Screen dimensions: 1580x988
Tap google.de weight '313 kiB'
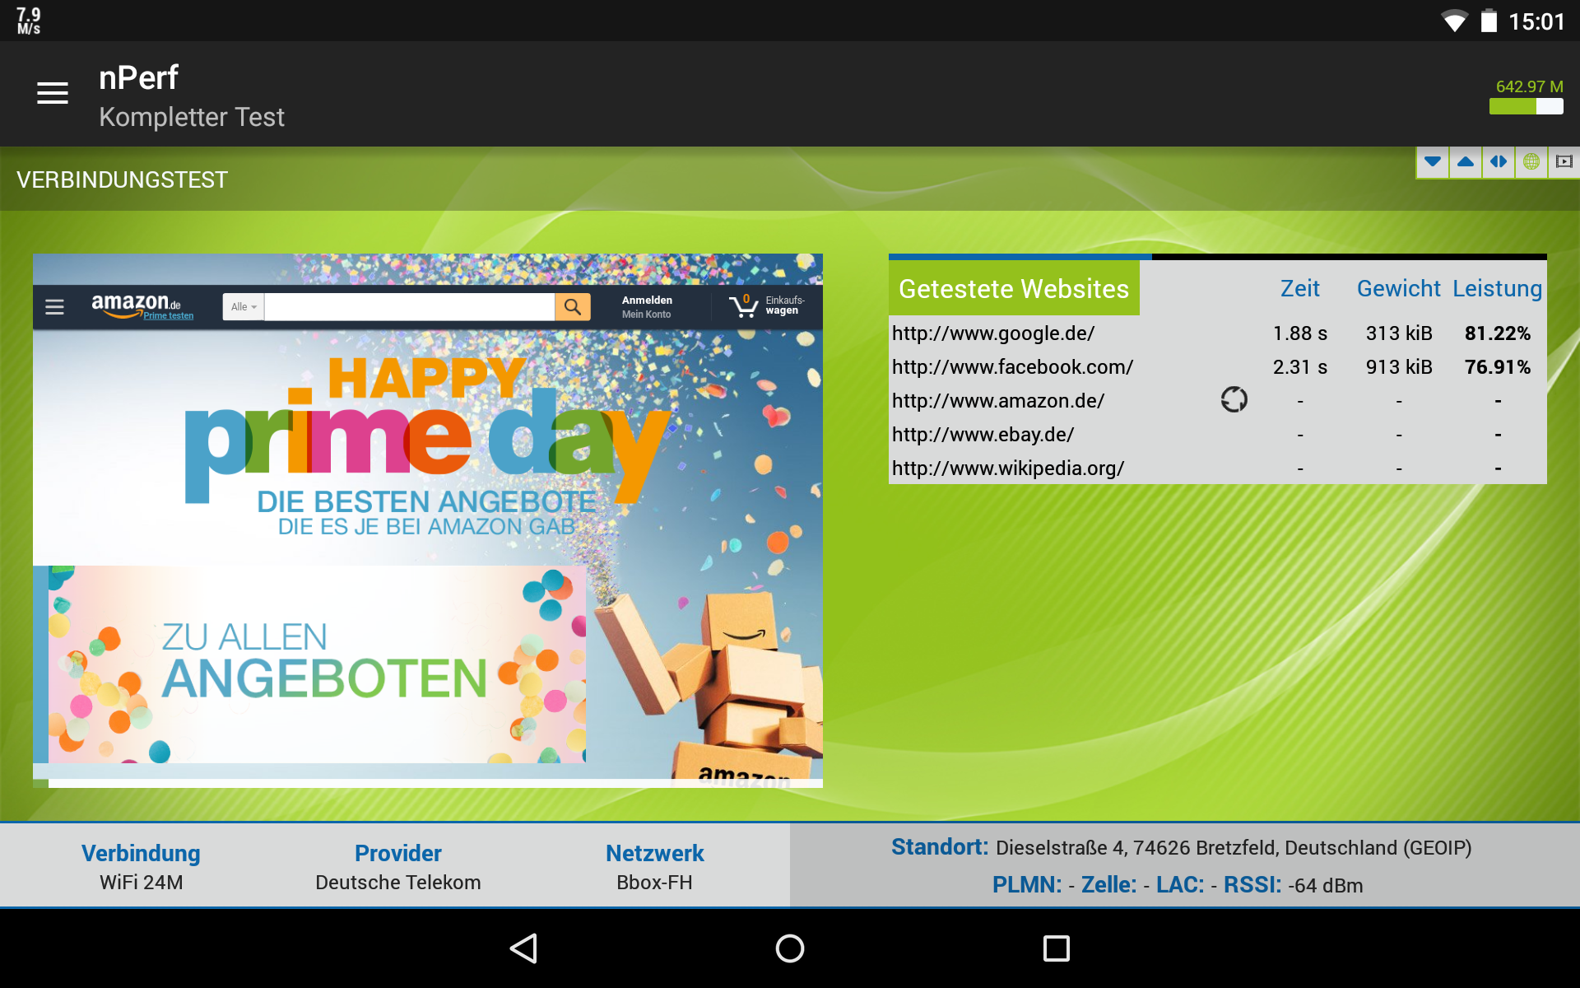point(1399,333)
